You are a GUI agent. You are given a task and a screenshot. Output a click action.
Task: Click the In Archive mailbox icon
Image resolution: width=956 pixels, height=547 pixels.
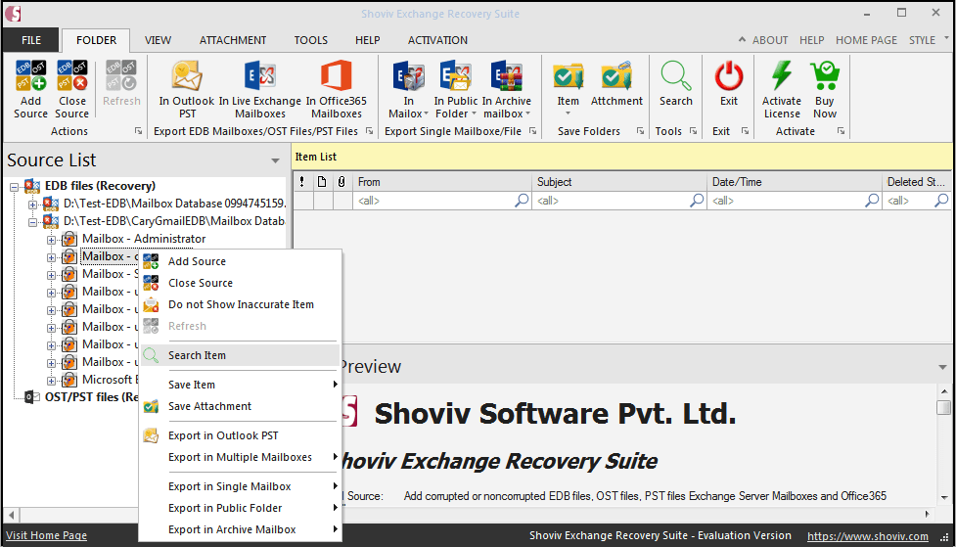507,75
